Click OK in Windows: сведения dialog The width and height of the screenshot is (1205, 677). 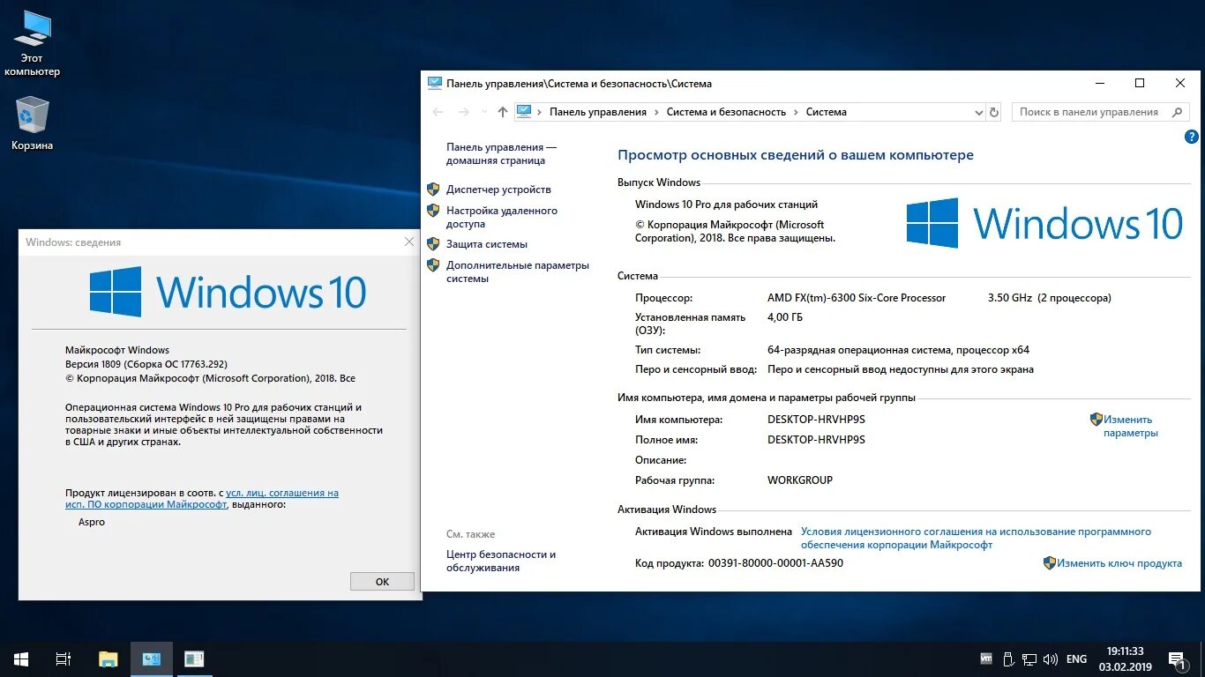pyautogui.click(x=382, y=582)
